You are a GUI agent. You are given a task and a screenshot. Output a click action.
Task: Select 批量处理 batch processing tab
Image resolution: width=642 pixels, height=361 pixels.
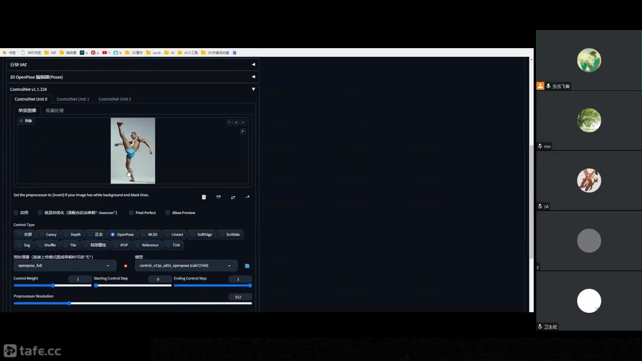coord(54,110)
